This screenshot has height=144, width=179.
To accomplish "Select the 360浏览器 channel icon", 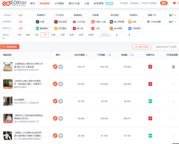I will (148, 22).
